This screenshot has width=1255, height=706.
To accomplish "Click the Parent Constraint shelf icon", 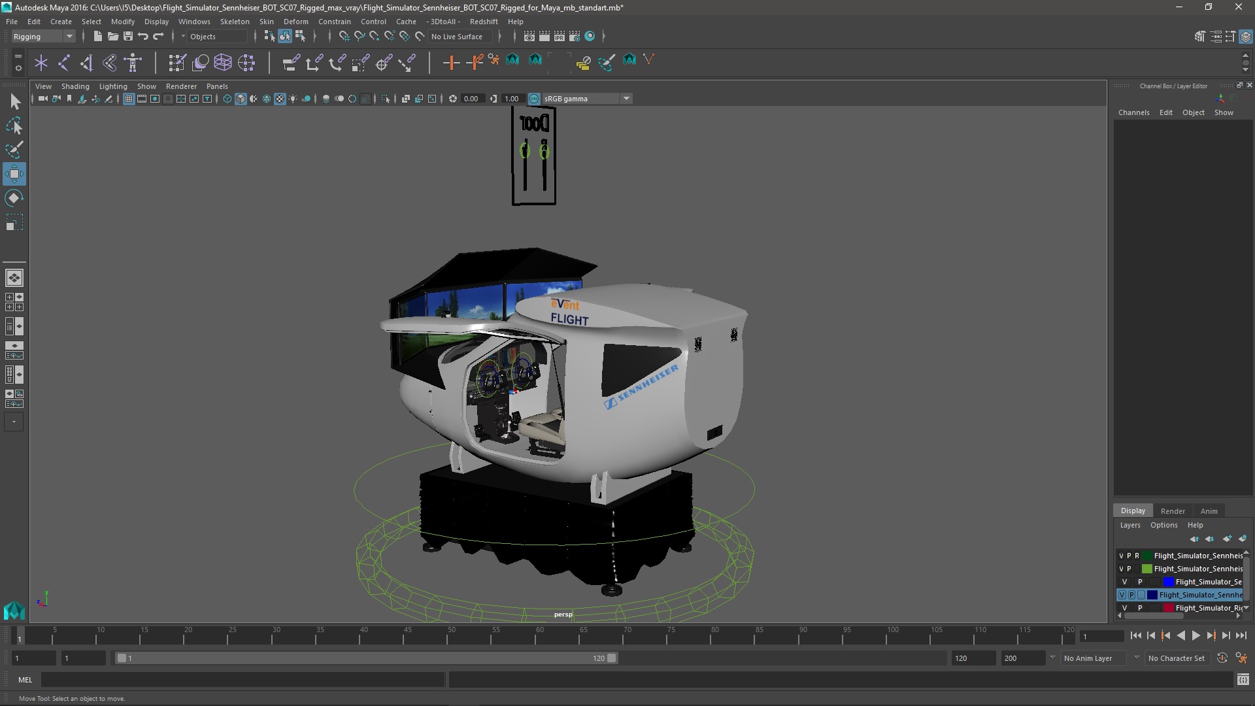I will 291,63.
